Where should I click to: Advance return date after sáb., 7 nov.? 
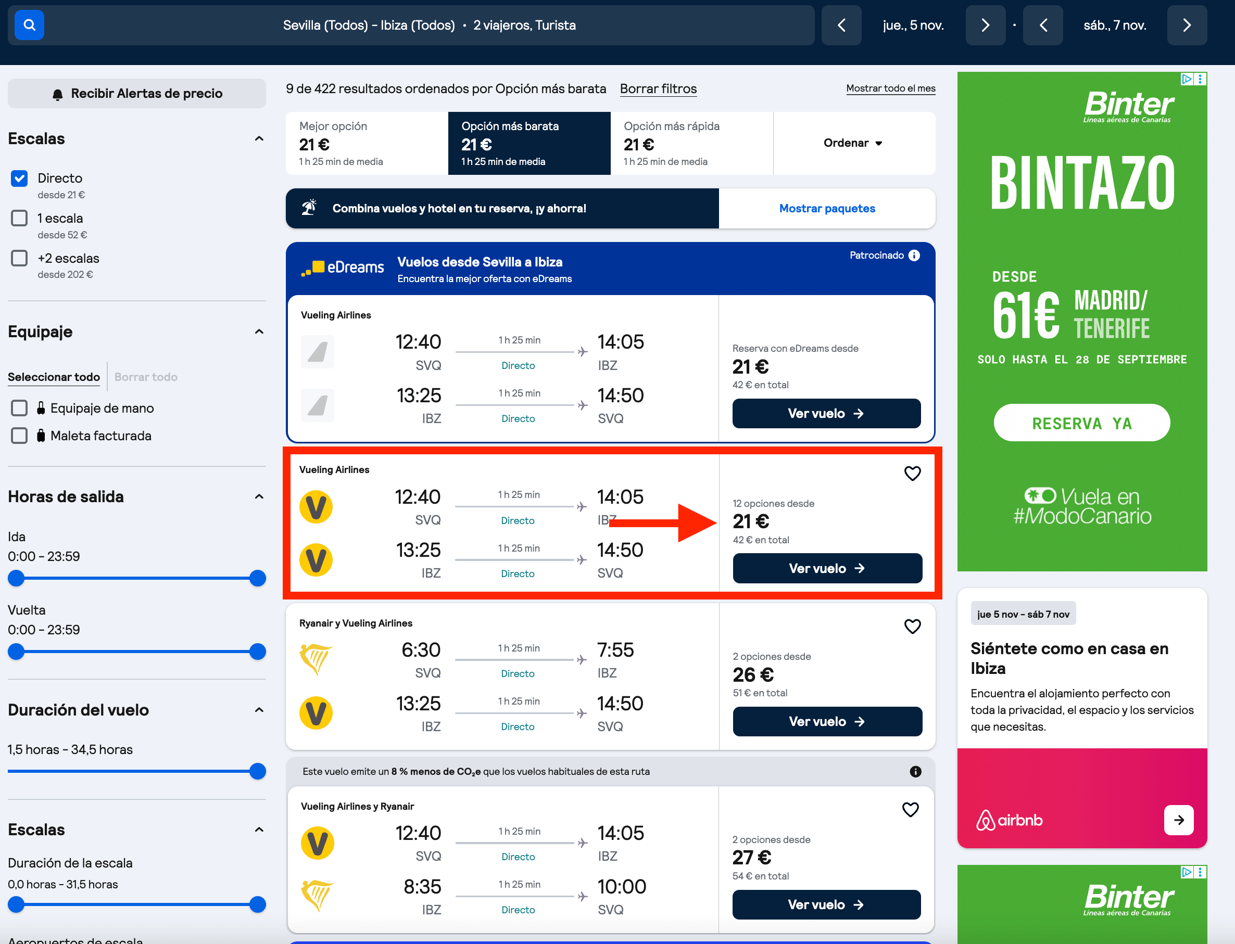(1187, 25)
